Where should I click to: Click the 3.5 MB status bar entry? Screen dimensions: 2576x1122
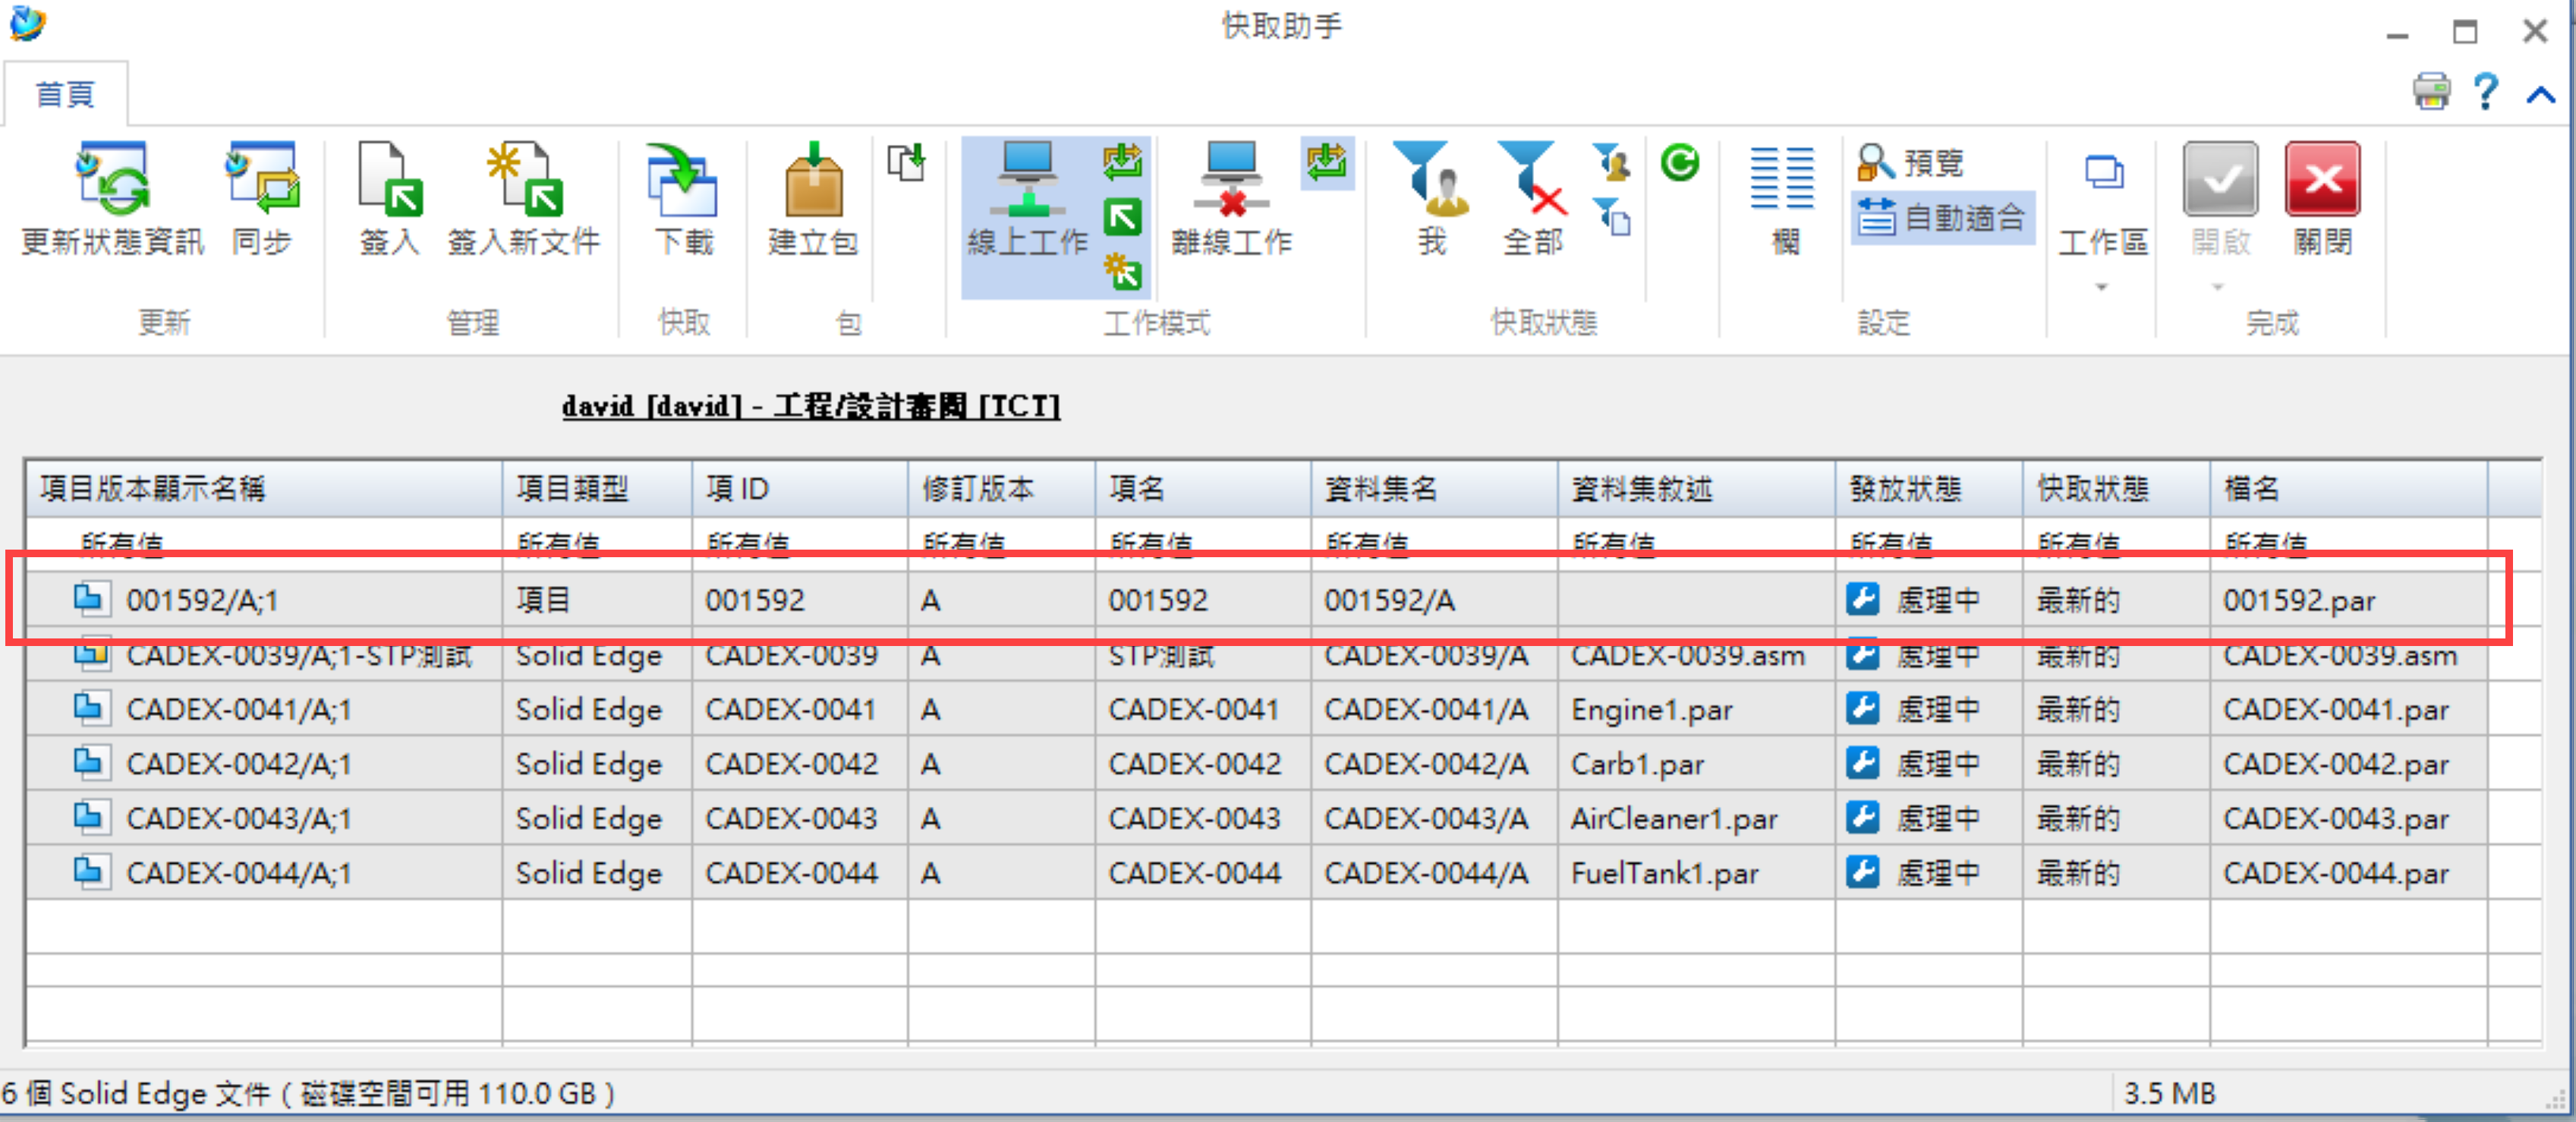(x=2170, y=1093)
